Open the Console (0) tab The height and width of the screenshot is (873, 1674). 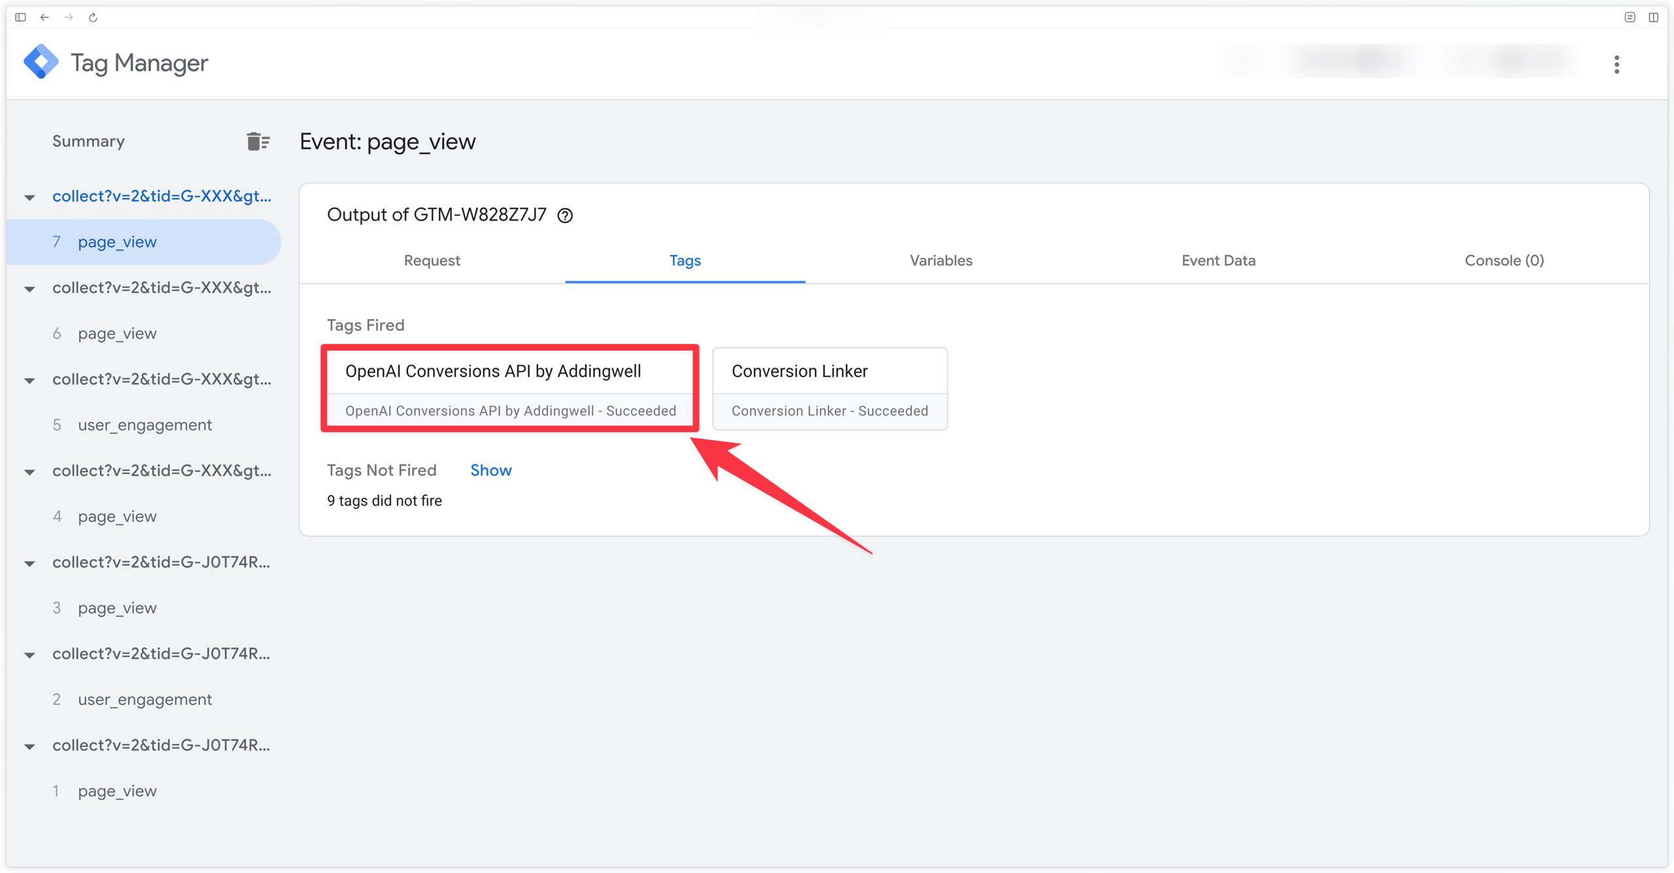click(x=1504, y=260)
